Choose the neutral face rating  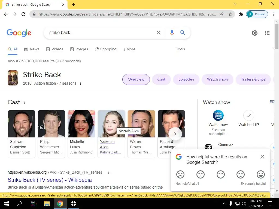pyautogui.click(x=221, y=174)
